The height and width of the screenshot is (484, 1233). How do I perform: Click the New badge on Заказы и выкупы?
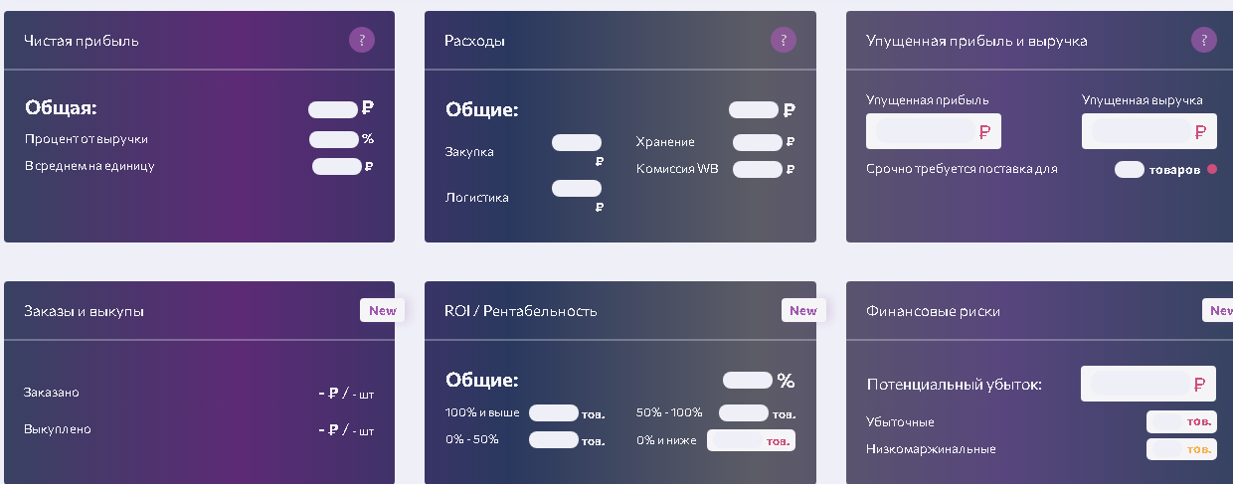382,311
